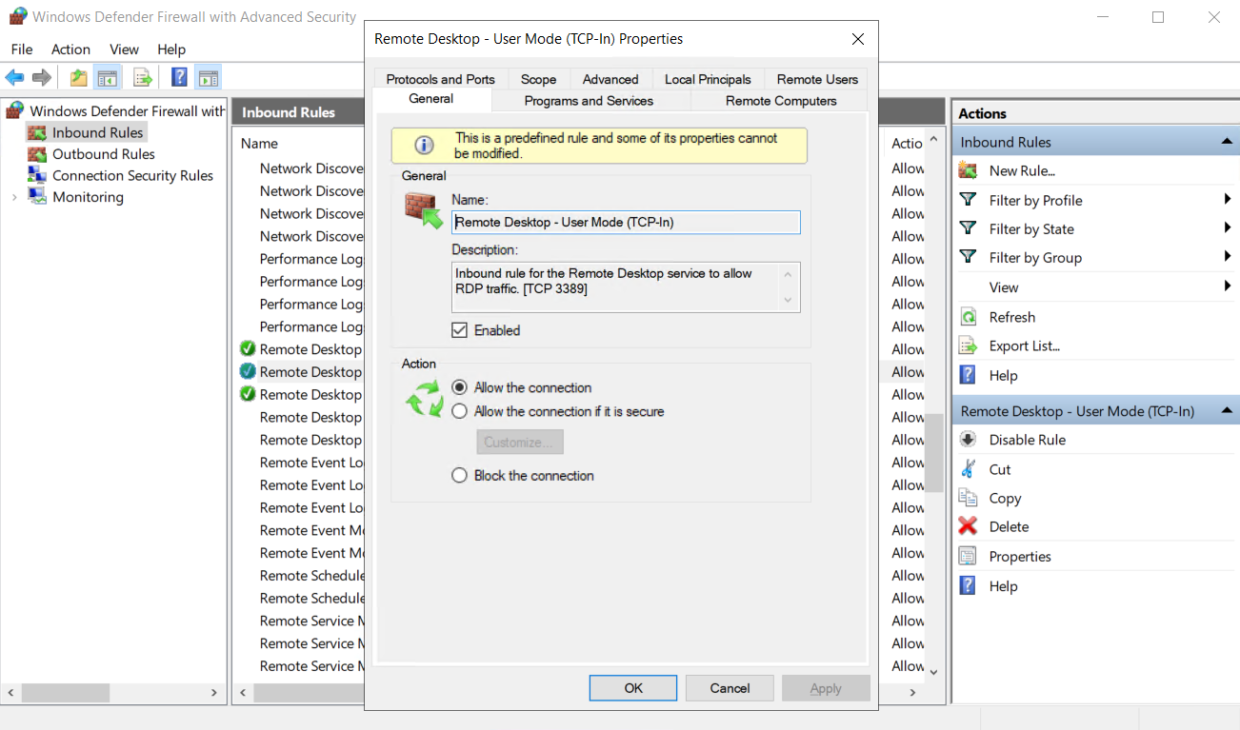Click the Export List toolbar icon
The width and height of the screenshot is (1240, 730).
[143, 78]
